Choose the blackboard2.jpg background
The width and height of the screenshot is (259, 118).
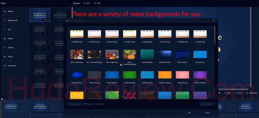[147, 54]
